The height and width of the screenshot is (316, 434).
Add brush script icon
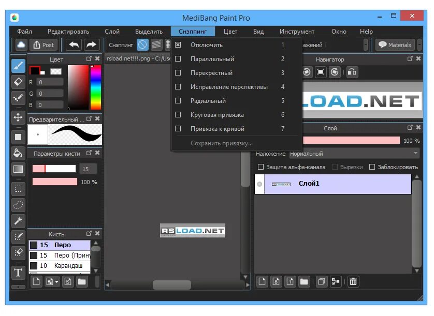point(68,282)
